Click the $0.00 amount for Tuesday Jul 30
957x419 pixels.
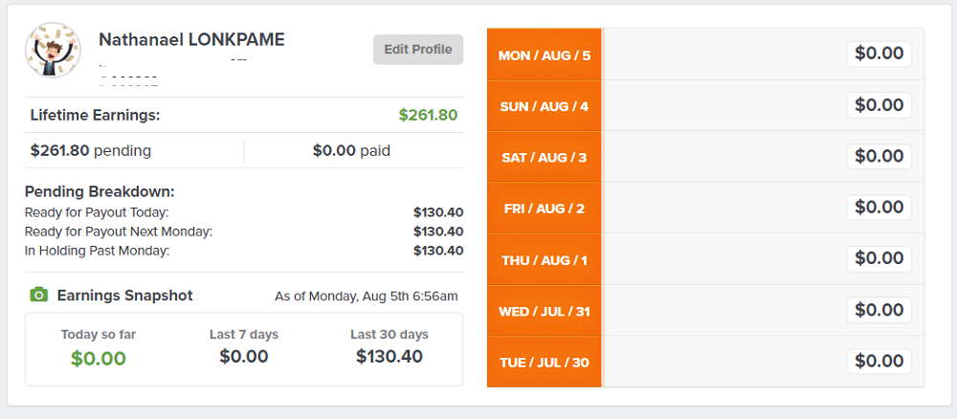(879, 362)
